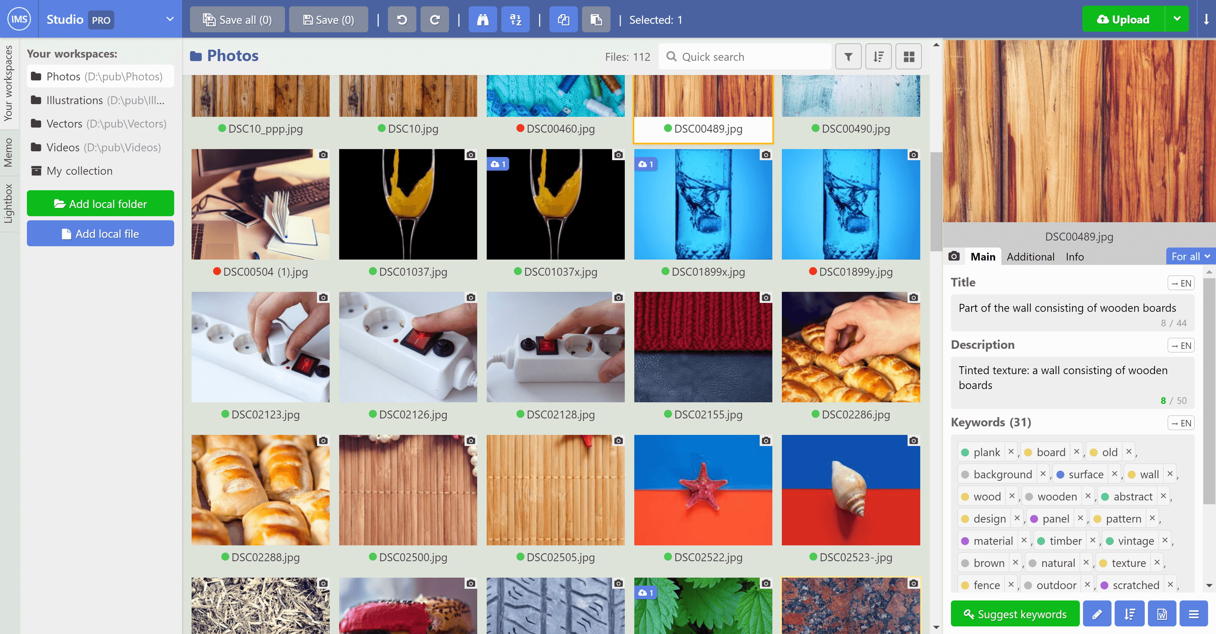
Task: Open the grid view layout icon
Action: tap(908, 56)
